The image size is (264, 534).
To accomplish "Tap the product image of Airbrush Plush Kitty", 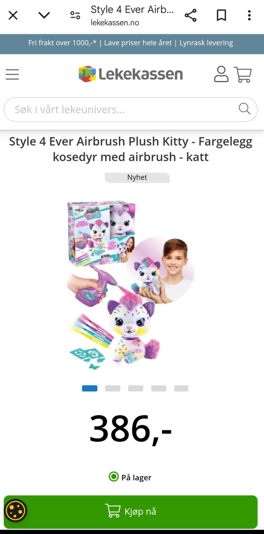I will coord(131,285).
